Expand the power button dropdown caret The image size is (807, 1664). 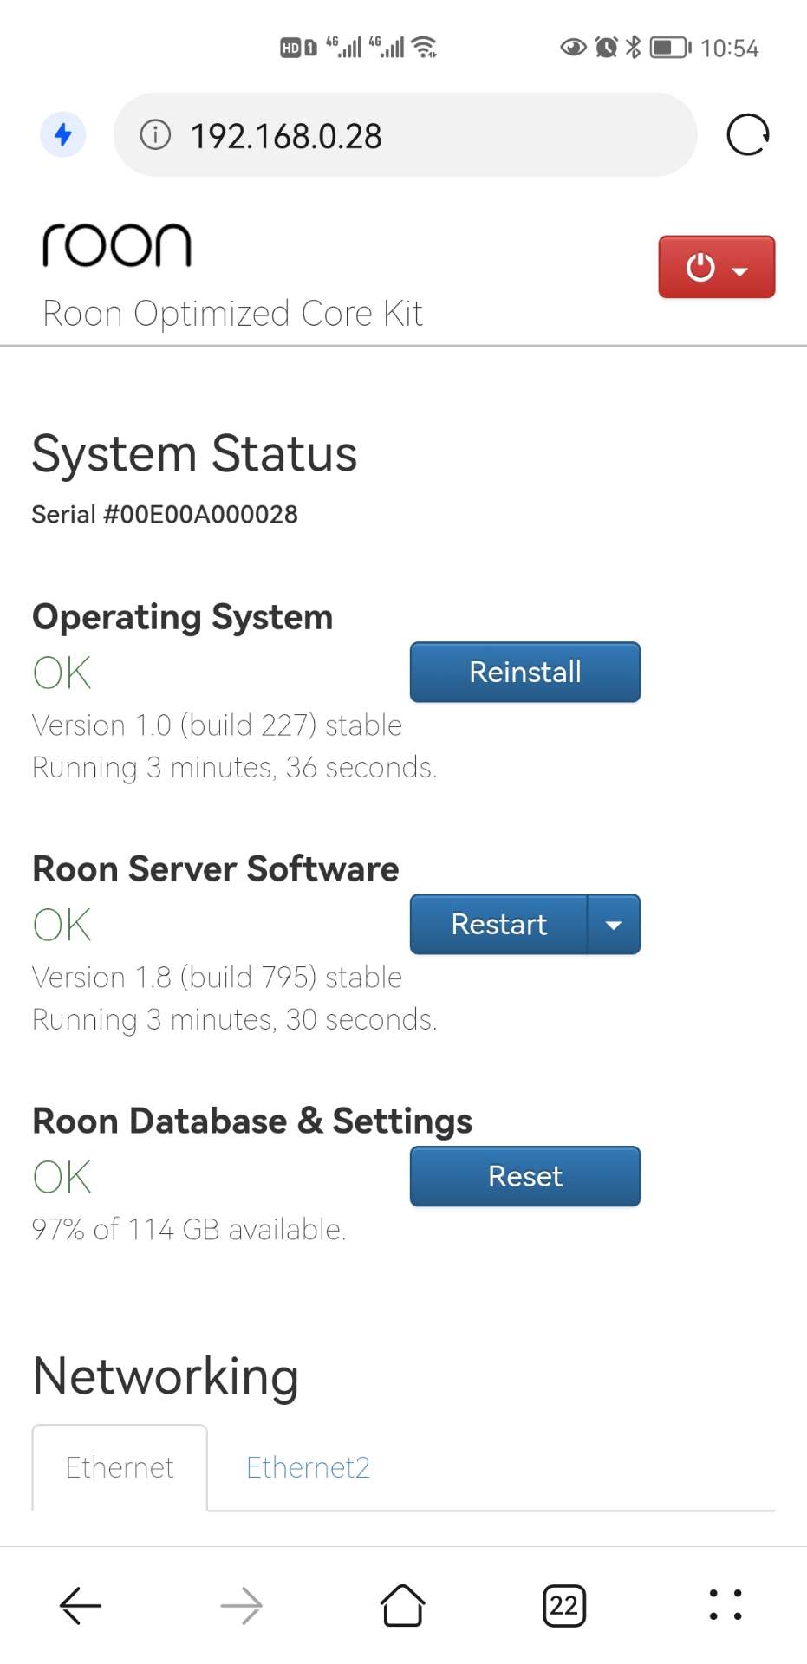(x=740, y=271)
